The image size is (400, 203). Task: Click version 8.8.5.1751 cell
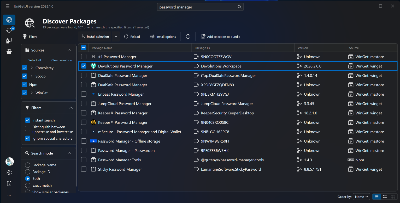pyautogui.click(x=313, y=169)
